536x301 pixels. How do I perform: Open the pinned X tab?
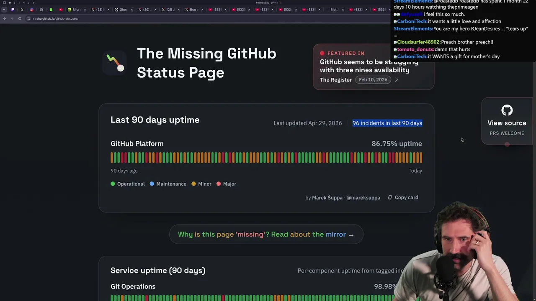pyautogui.click(x=22, y=10)
